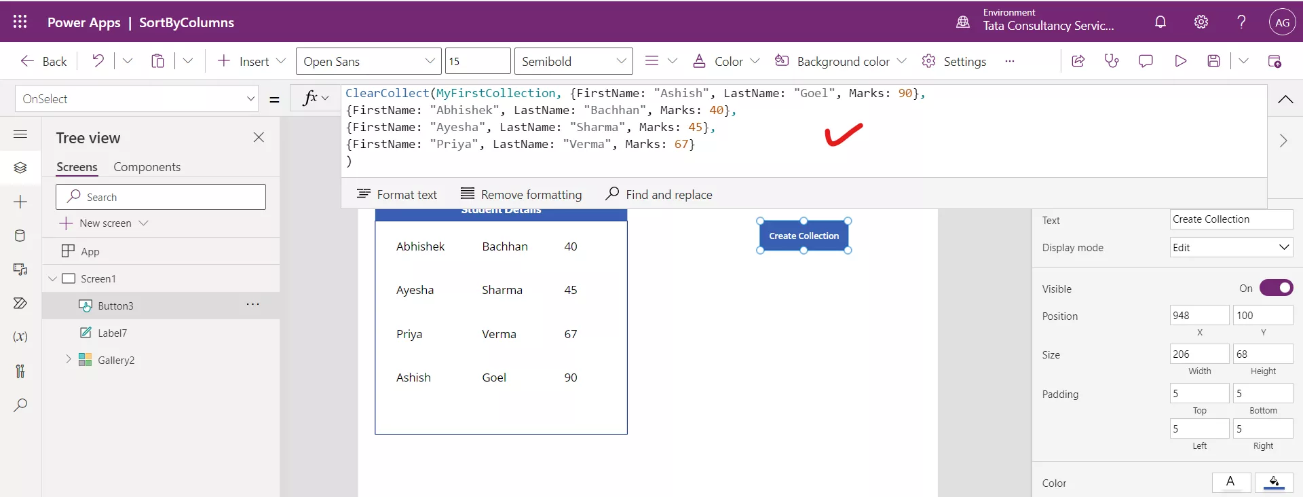Viewport: 1303px width, 497px height.
Task: Click the Width size field
Action: click(x=1199, y=354)
